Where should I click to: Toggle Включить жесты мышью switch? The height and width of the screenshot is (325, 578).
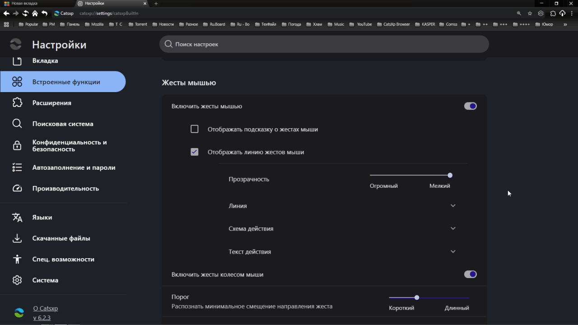point(470,106)
